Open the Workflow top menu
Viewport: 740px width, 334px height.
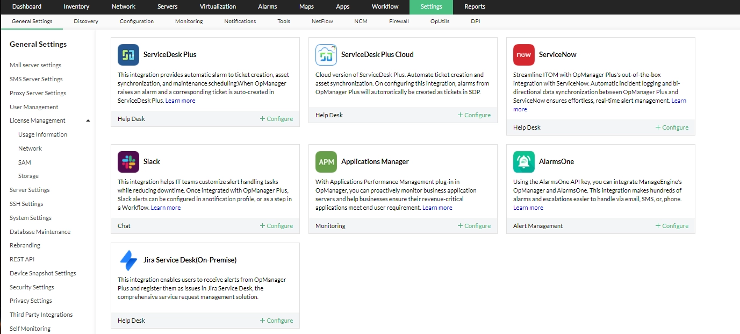coord(385,6)
